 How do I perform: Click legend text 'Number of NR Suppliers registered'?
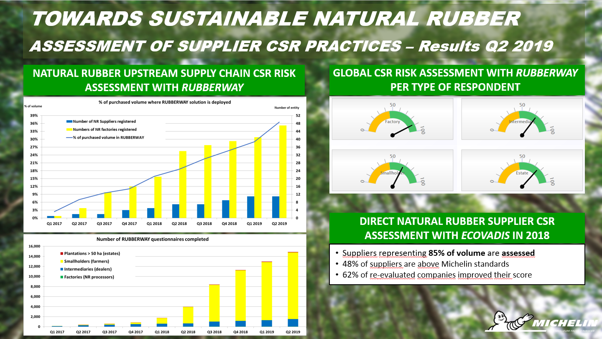104,122
